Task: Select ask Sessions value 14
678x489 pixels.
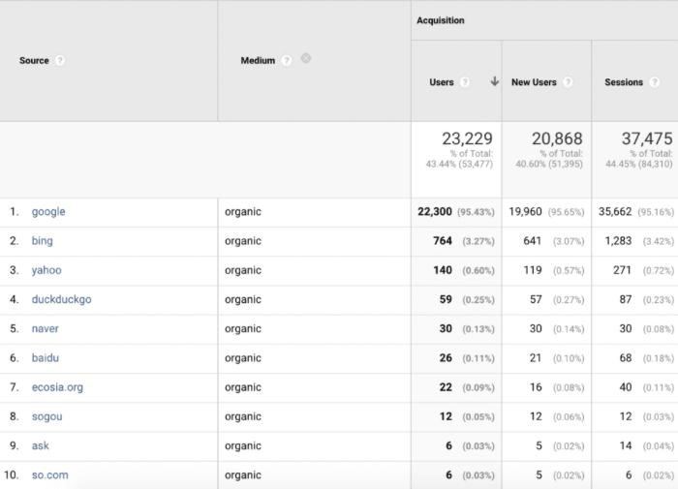Action: (626, 445)
